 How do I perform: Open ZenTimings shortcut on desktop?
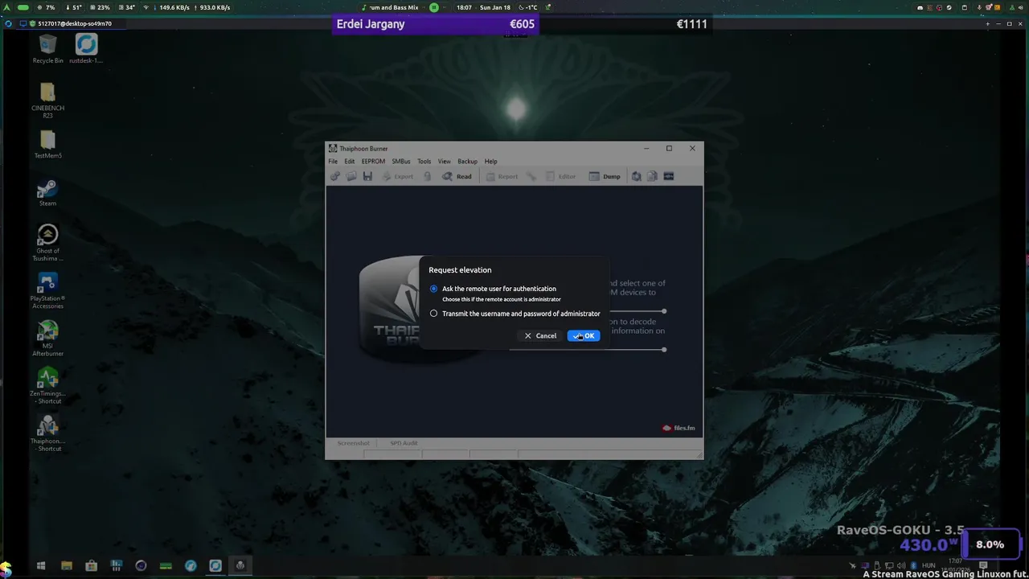pos(47,386)
